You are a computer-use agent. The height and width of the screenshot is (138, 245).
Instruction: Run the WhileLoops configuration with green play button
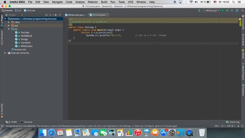point(223,10)
